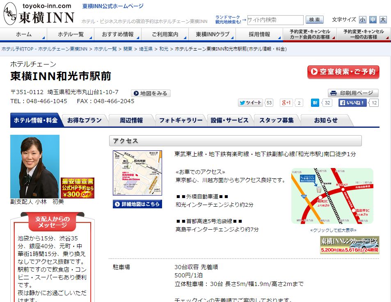Open the 採用情報 navigation menu
Image resolution: width=391 pixels, height=302 pixels.
[x=259, y=35]
